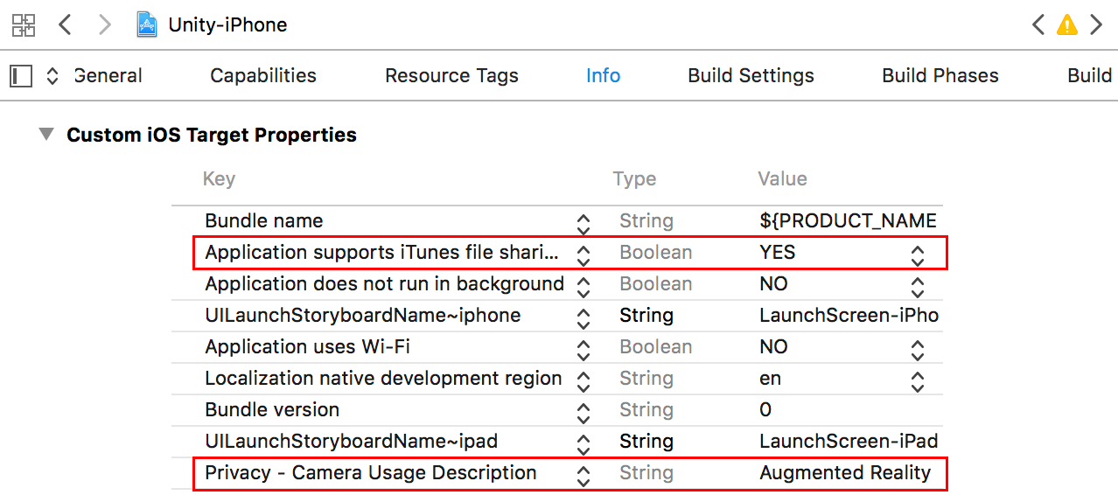Screen dimensions: 1118x495
Task: Select the Resource Tags tab
Action: pyautogui.click(x=451, y=76)
